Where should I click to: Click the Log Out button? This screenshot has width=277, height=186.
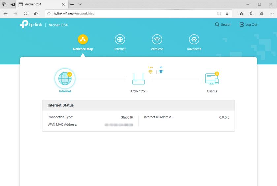click(248, 25)
